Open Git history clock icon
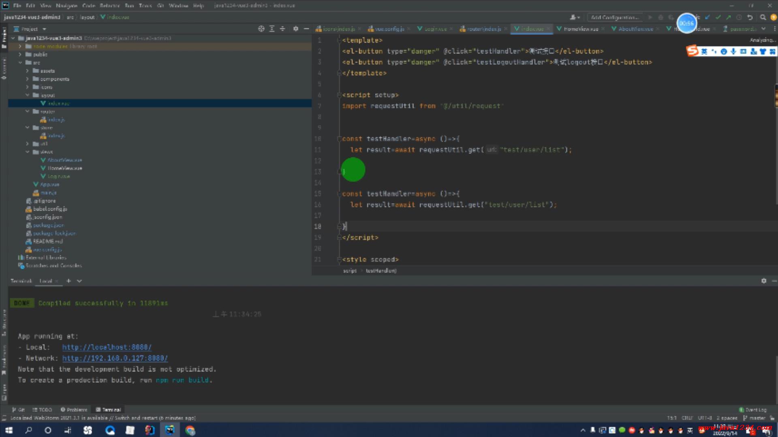This screenshot has width=778, height=437. (739, 17)
